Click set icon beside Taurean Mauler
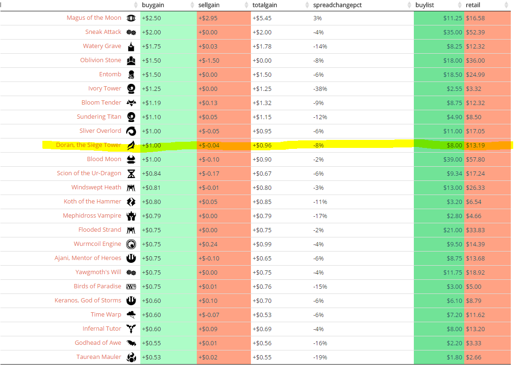 click(x=131, y=357)
